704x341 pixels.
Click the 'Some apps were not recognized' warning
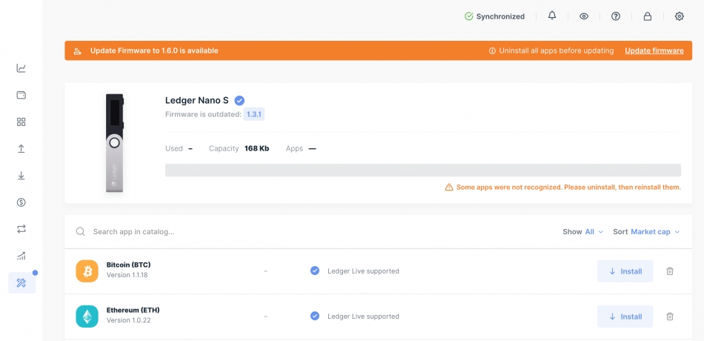tap(568, 187)
